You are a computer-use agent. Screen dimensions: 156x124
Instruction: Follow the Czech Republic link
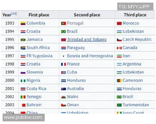tap(137, 40)
